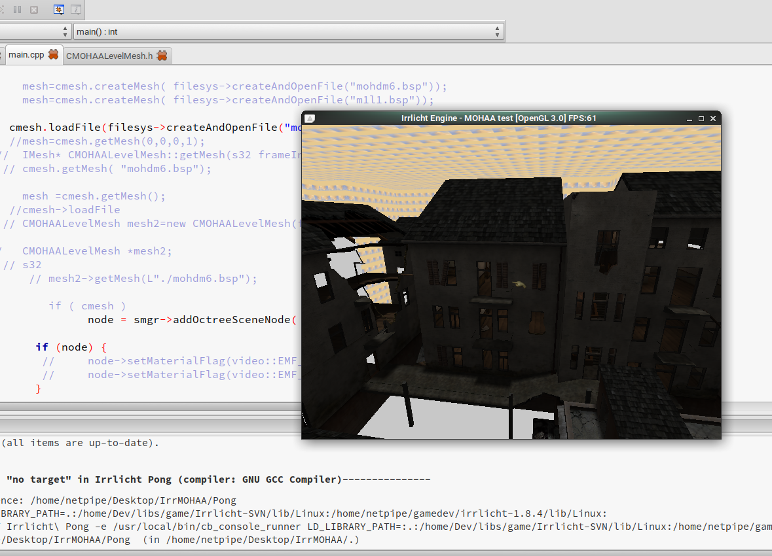Click the 'node = smgr->addOctreeSceneNode(' line
The width and height of the screenshot is (772, 556).
pyautogui.click(x=192, y=320)
